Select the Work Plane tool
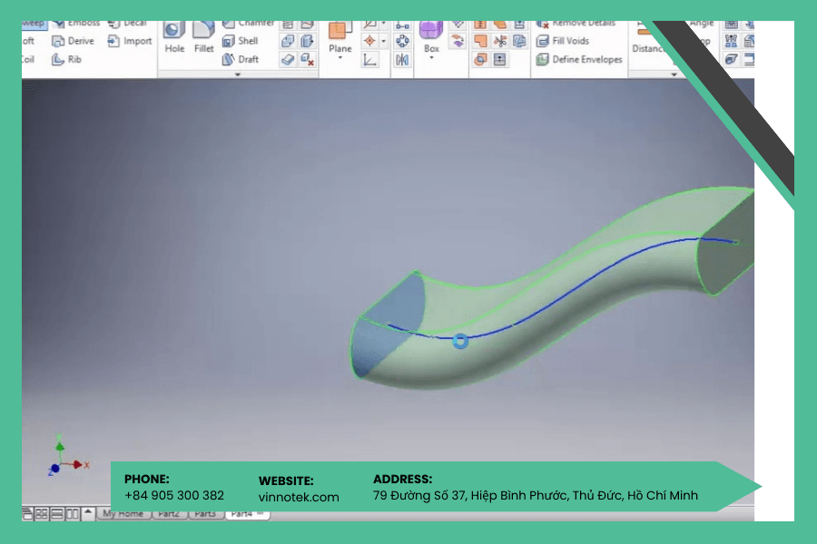Image resolution: width=817 pixels, height=544 pixels. coord(340,36)
